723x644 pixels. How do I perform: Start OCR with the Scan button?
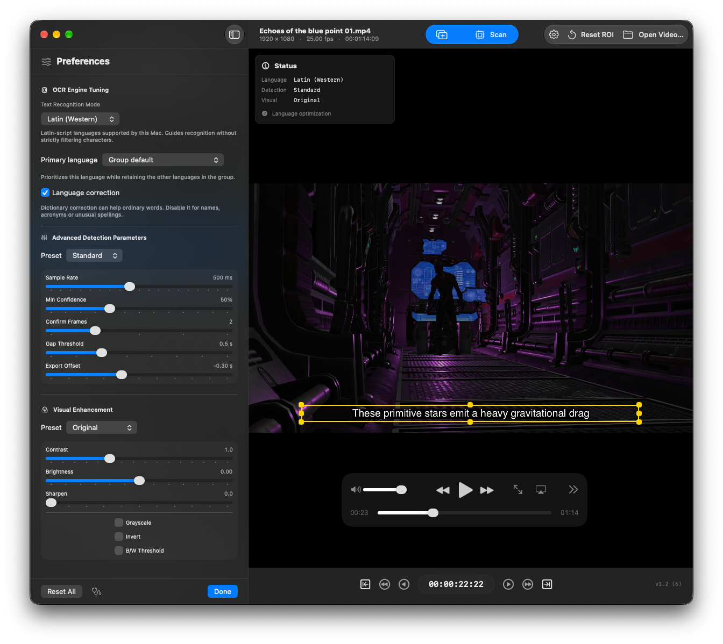tap(491, 34)
